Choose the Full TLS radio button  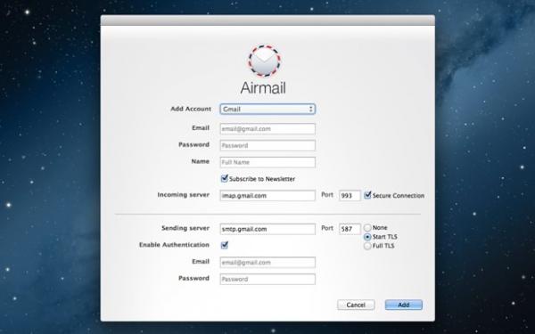367,246
